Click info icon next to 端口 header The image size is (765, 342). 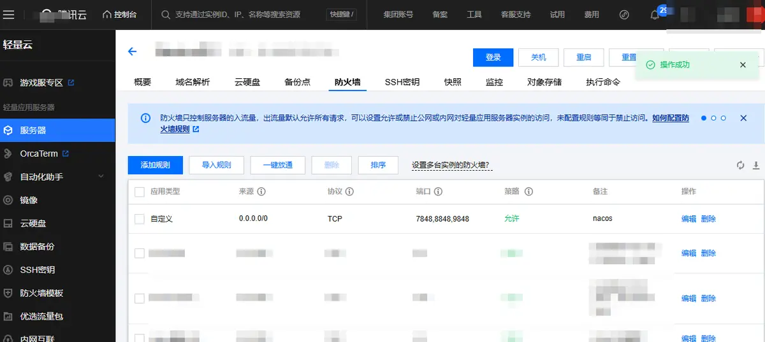coord(438,191)
